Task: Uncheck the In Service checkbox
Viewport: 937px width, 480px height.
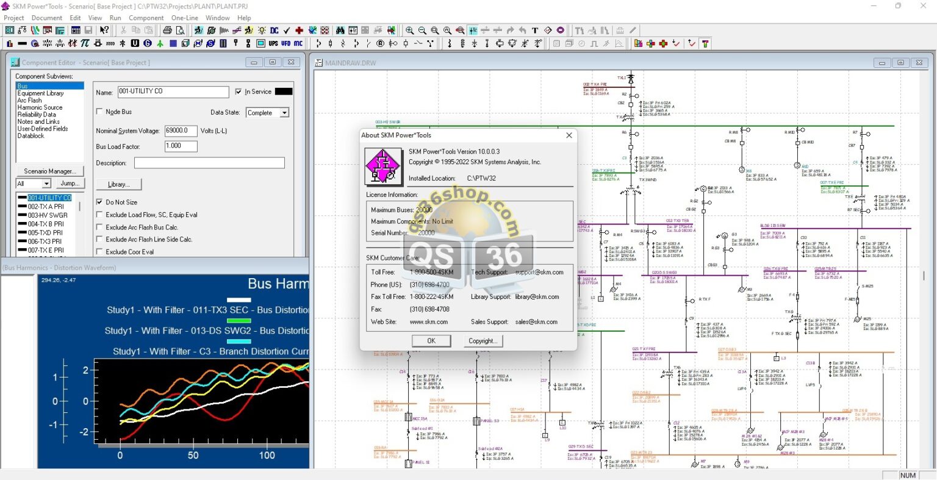Action: pyautogui.click(x=239, y=91)
